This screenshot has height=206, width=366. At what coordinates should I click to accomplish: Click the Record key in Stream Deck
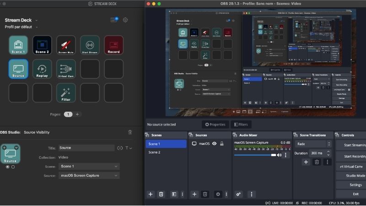pyautogui.click(x=113, y=45)
